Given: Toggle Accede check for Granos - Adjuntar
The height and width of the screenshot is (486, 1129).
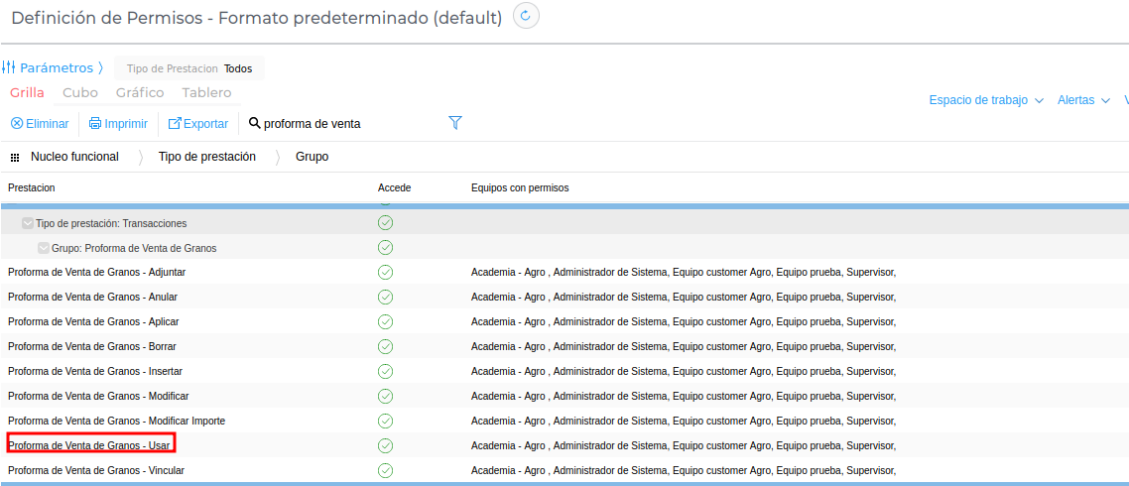Looking at the screenshot, I should point(385,272).
